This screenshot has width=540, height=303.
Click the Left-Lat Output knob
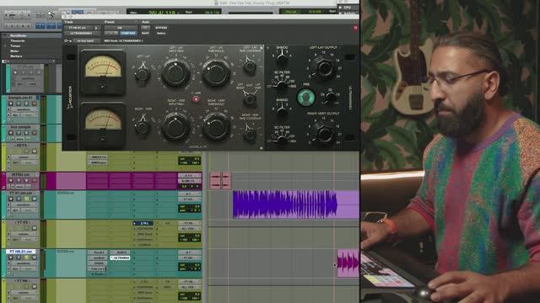pos(324,67)
